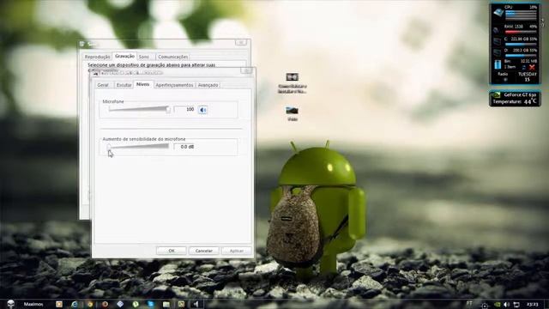549x309 pixels.
Task: Click the Temperature 44°C reading
Action: click(x=515, y=102)
